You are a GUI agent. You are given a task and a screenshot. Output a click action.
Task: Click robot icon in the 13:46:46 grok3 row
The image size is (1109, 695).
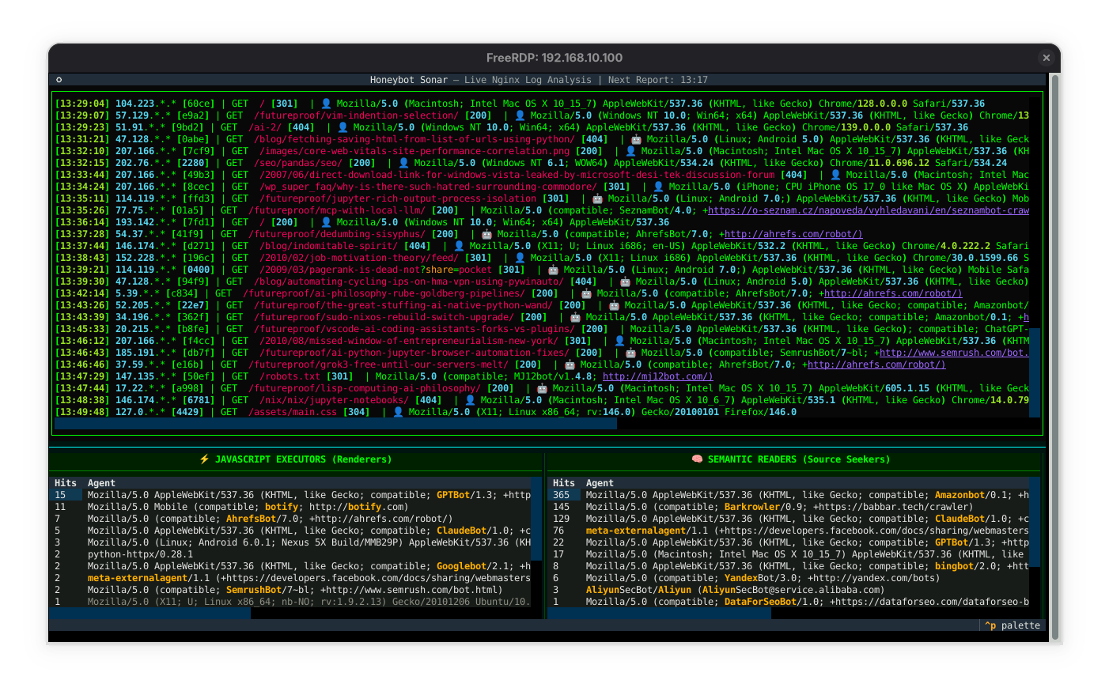point(570,364)
